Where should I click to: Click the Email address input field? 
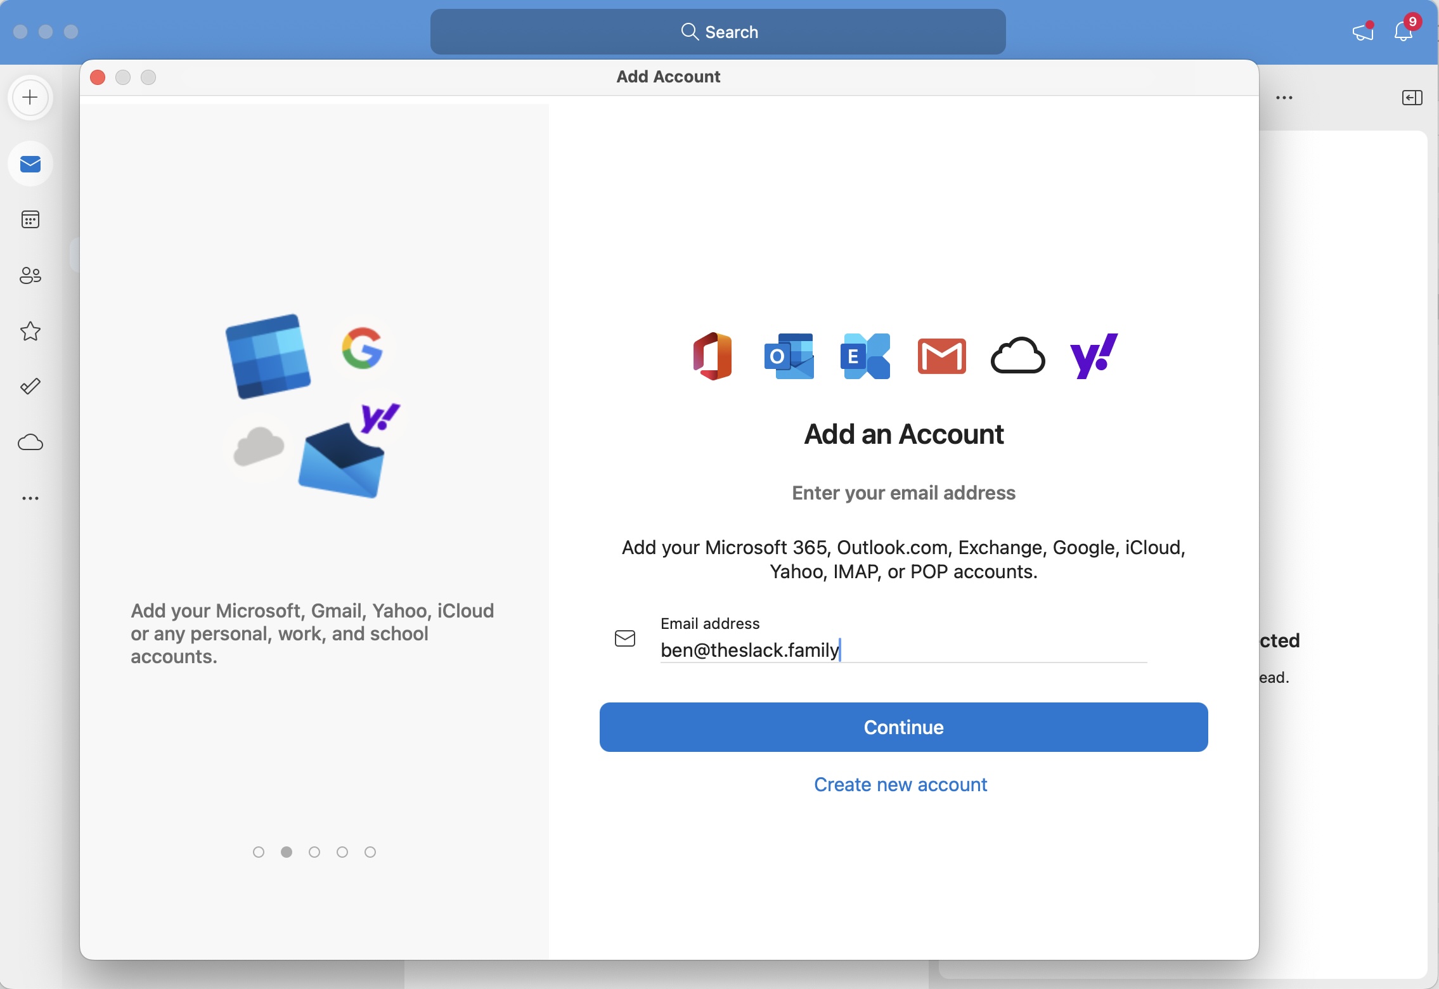pyautogui.click(x=904, y=650)
